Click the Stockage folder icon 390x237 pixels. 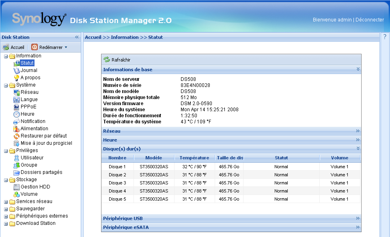click(x=12, y=180)
